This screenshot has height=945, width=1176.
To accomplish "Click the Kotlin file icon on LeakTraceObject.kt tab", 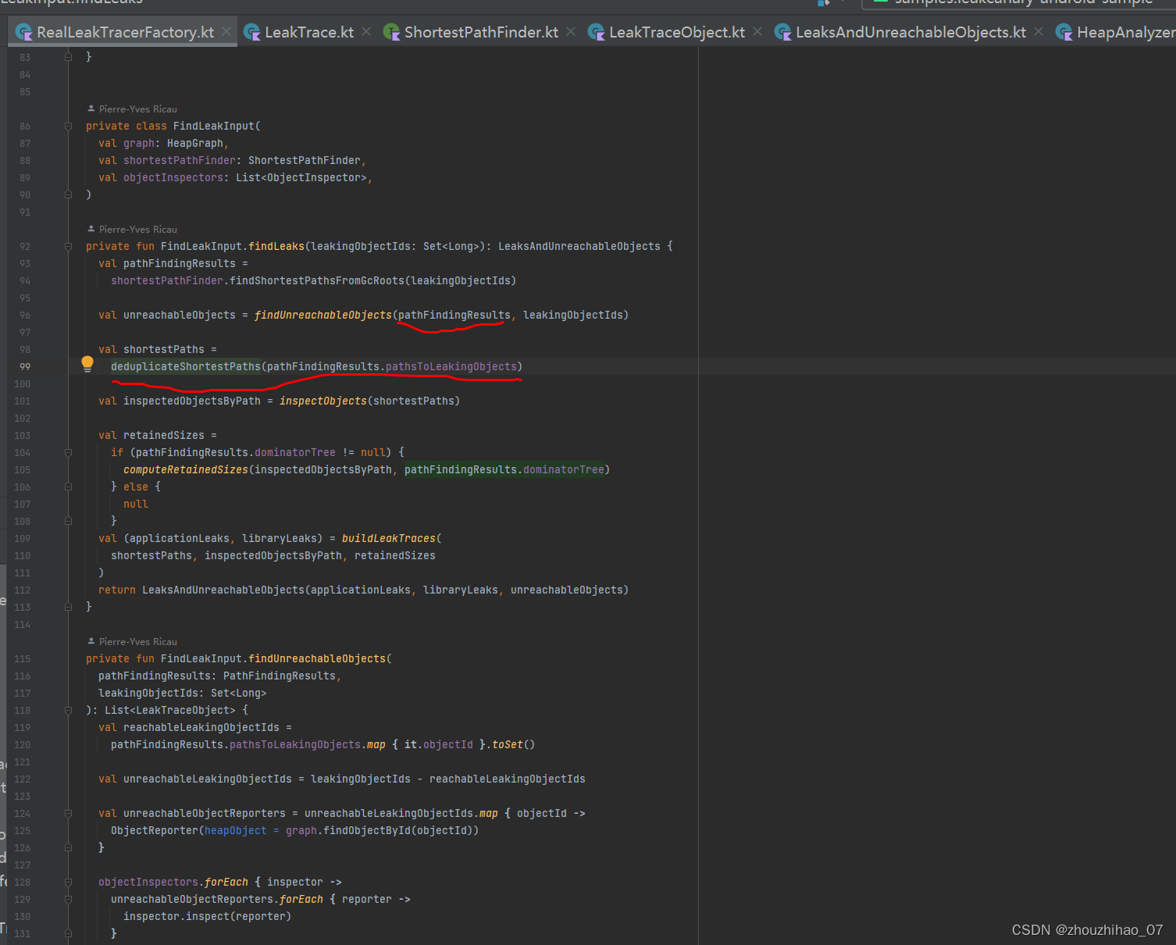I will click(597, 32).
